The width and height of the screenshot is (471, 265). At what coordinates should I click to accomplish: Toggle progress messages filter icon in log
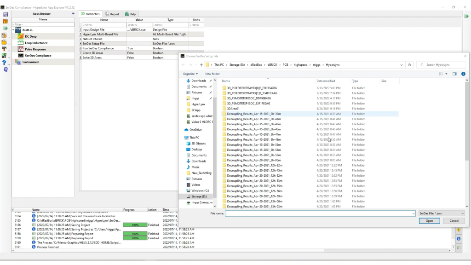[459, 248]
